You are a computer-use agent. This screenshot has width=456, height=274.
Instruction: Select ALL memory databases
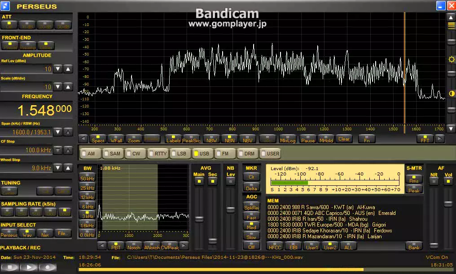pyautogui.click(x=348, y=246)
